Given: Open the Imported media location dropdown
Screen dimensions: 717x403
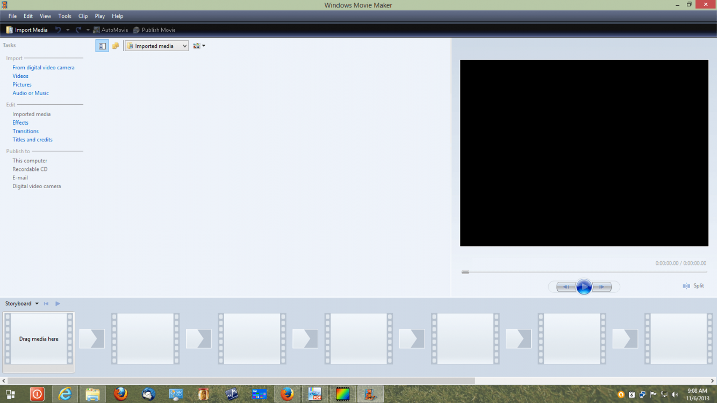Looking at the screenshot, I should coord(156,46).
